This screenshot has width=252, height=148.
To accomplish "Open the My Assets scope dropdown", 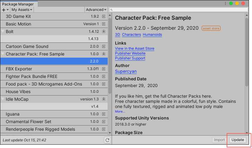I will 22,10.
